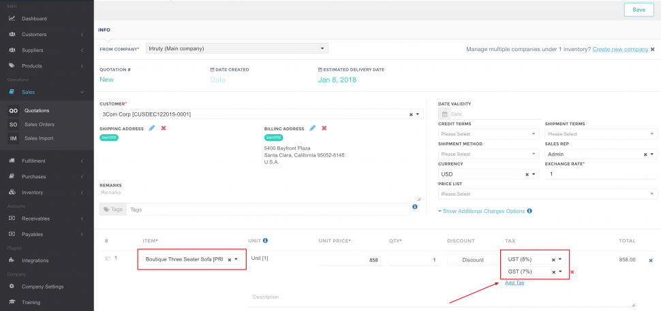Click the Discount button for item 1

472,260
